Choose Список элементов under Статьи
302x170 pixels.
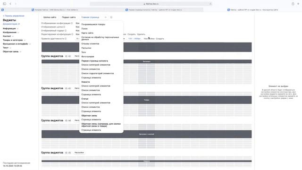[91, 107]
